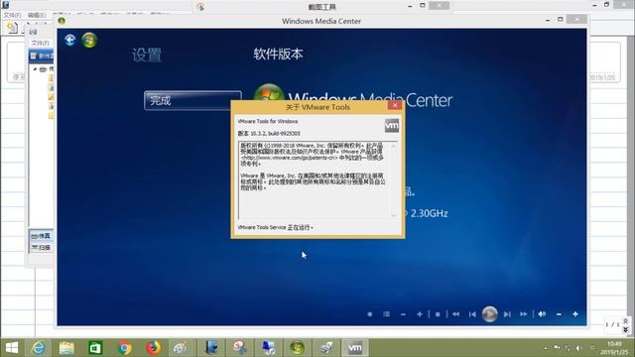Click the record button in Media Center controls

[370, 314]
